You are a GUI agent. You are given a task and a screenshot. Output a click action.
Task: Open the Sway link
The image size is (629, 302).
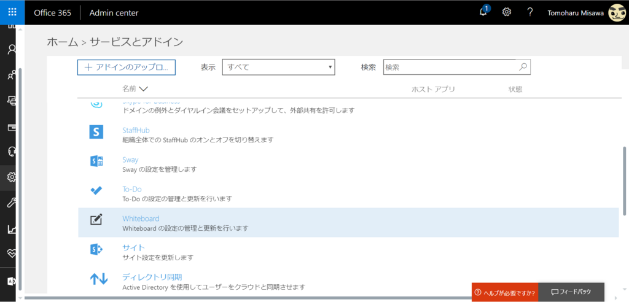(130, 160)
